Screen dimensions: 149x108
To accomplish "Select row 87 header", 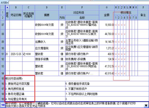I will point(3,25).
